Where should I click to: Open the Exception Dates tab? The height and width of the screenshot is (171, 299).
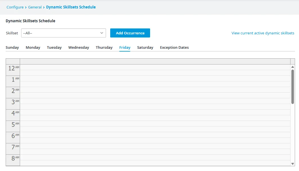(x=174, y=48)
